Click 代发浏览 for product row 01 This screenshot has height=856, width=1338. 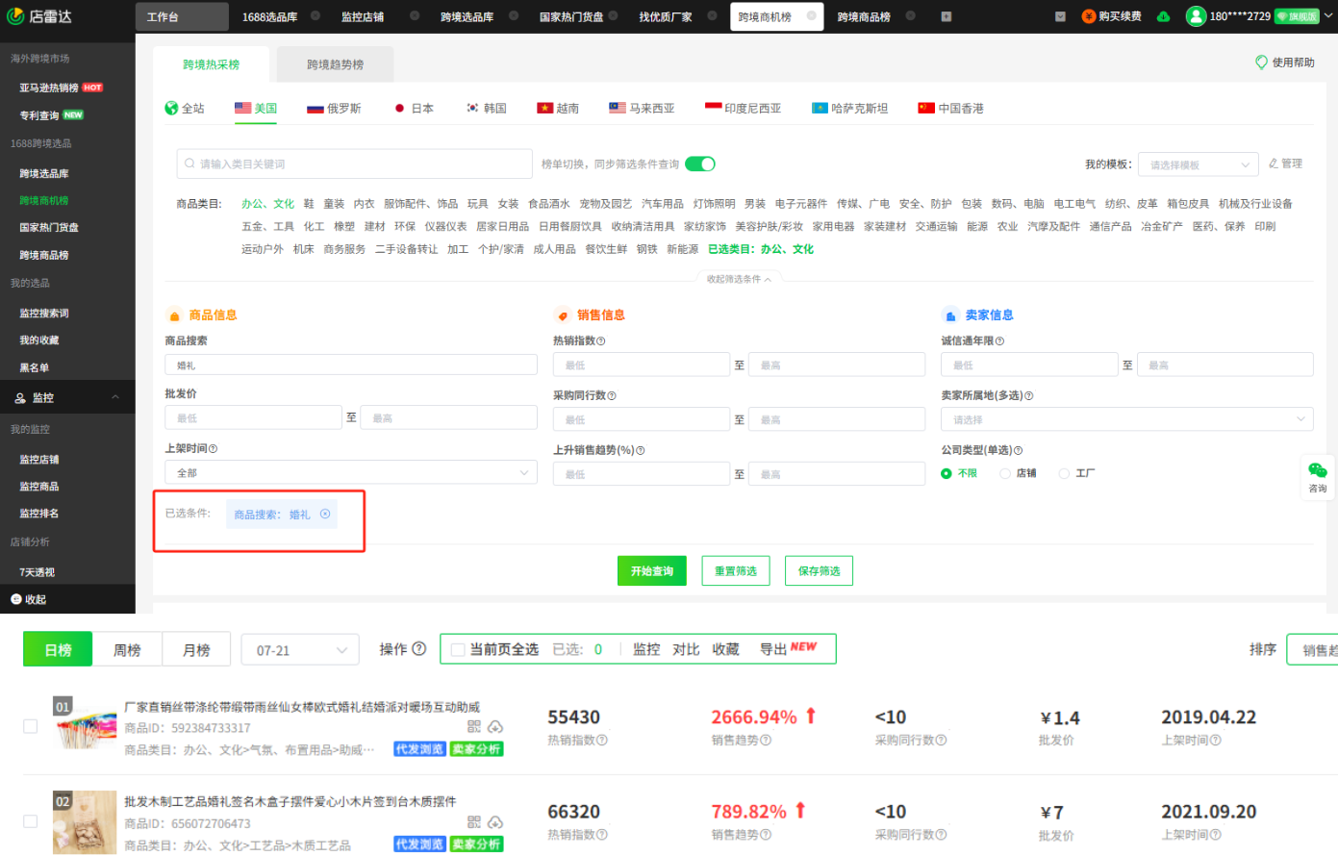(419, 749)
